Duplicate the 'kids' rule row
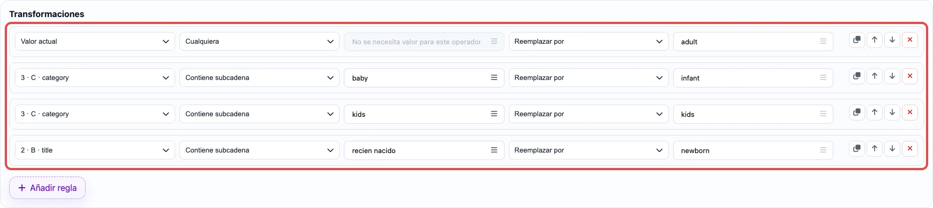 click(x=857, y=113)
